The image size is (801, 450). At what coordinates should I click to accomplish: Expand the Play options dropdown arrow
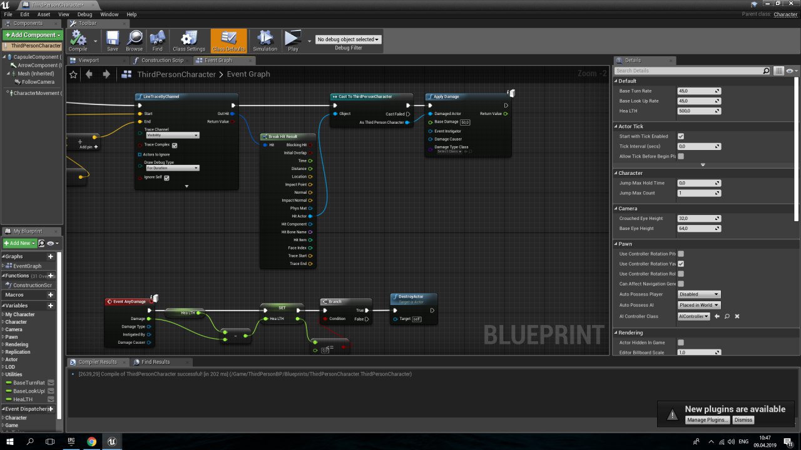[309, 41]
